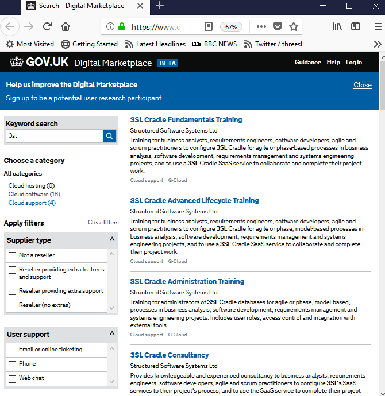
Task: Check Not a reseller checkbox
Action: click(13, 255)
